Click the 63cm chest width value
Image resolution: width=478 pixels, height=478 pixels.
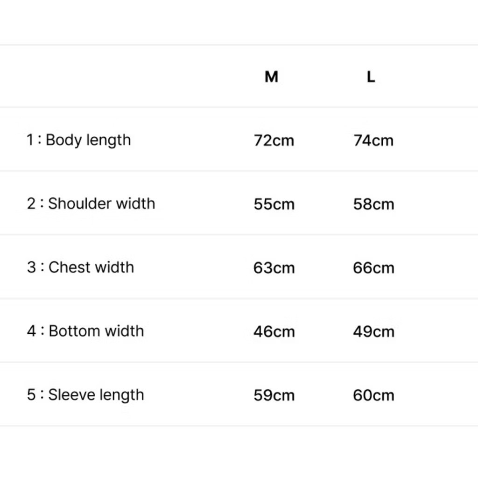tap(274, 268)
